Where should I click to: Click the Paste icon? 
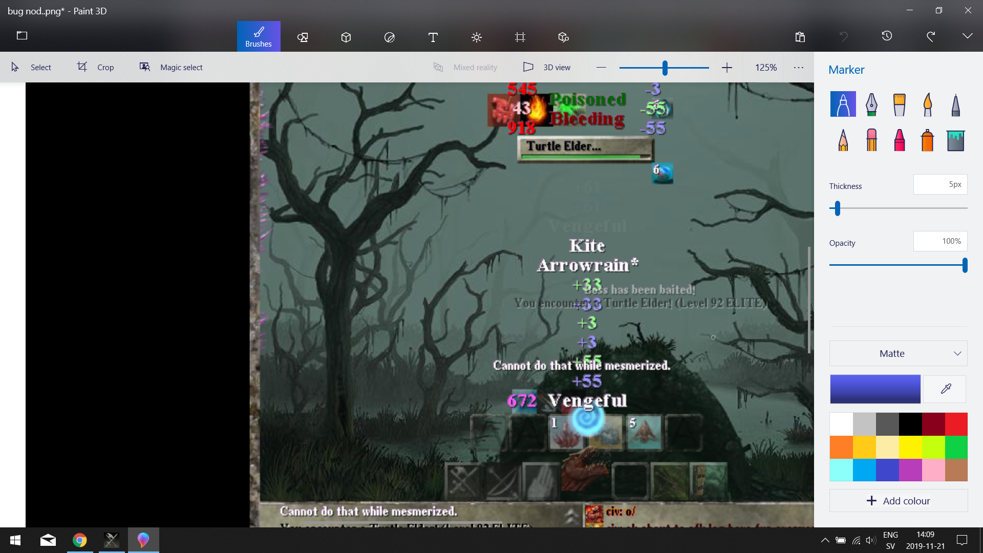point(800,36)
